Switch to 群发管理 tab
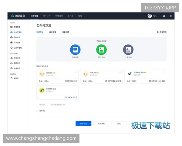 [53, 32]
